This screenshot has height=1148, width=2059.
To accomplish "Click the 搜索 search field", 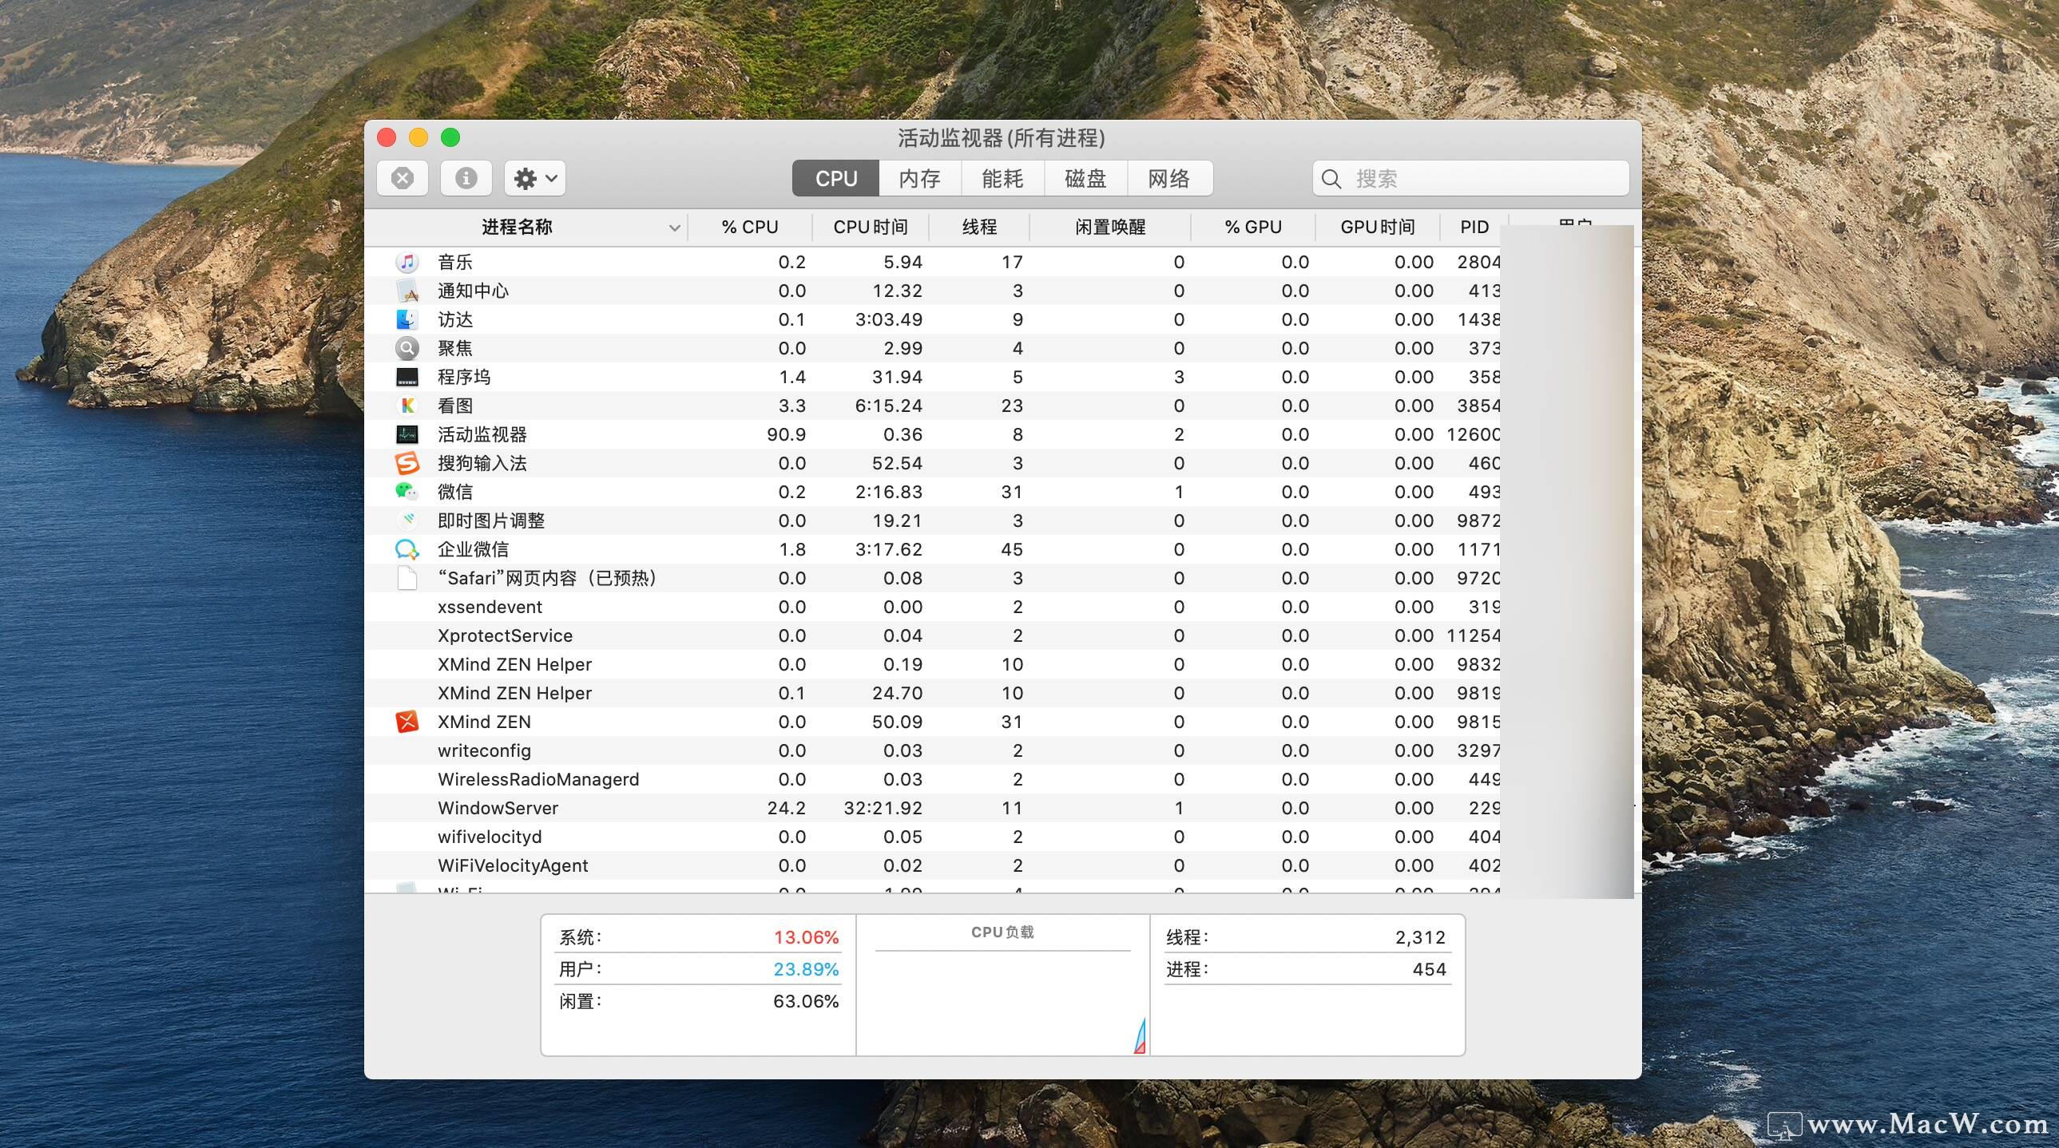I will coord(1470,178).
